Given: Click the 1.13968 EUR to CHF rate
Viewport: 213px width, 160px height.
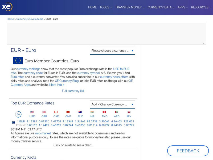Looking at the screenshot, I should tap(68, 121).
